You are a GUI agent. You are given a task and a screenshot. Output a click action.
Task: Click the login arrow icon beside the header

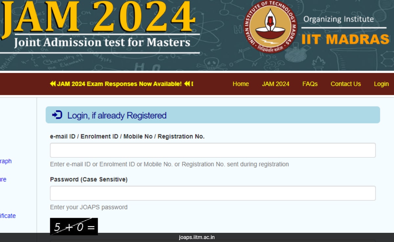point(56,115)
